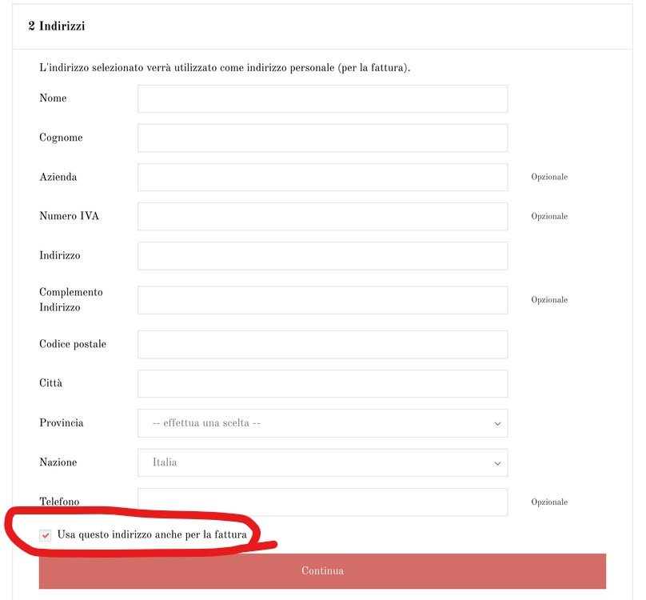Click the red Continua button
The width and height of the screenshot is (646, 600).
coord(322,571)
